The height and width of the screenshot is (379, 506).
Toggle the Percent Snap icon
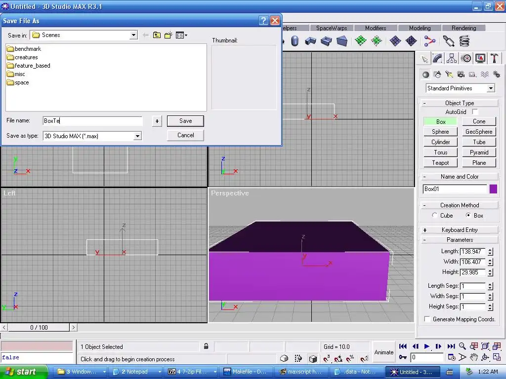click(350, 358)
